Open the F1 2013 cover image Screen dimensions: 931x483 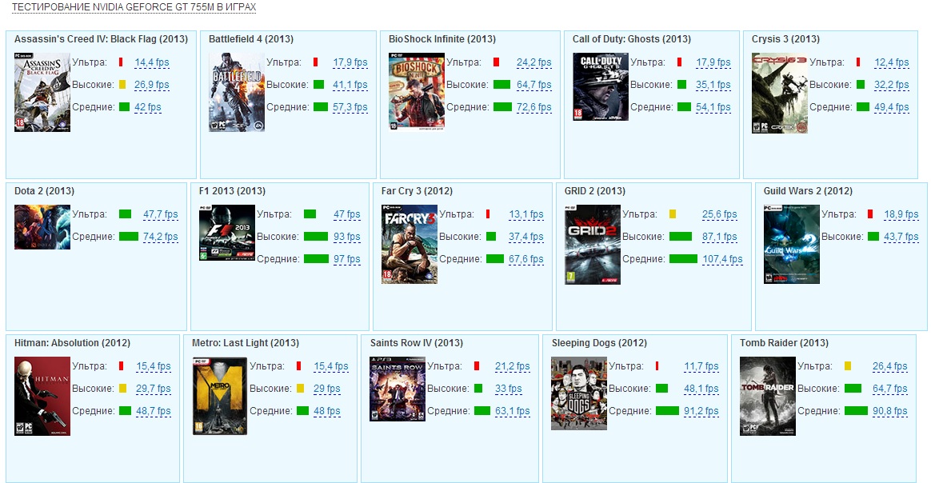coord(227,234)
